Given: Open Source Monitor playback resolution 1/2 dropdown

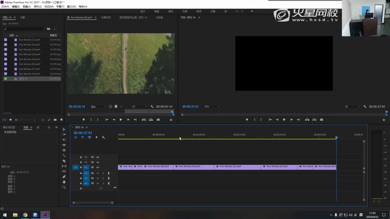Looking at the screenshot, I should 138,106.
